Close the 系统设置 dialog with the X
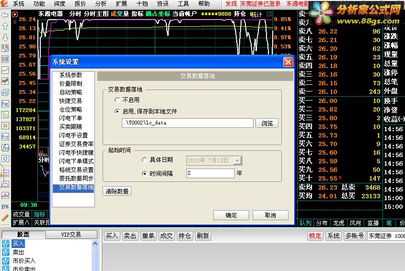 pyautogui.click(x=288, y=62)
